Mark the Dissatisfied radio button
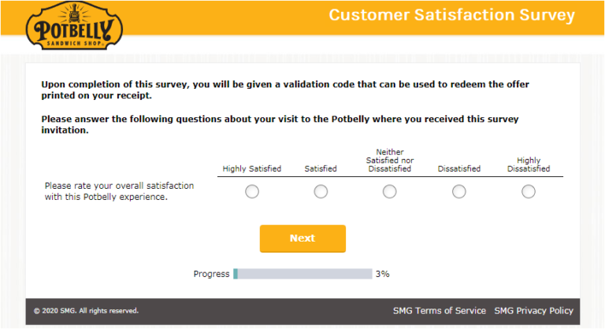 [x=459, y=191]
